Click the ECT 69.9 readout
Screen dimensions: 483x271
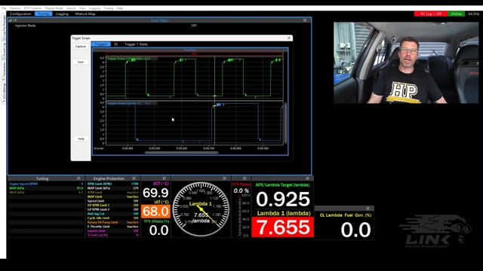(155, 193)
